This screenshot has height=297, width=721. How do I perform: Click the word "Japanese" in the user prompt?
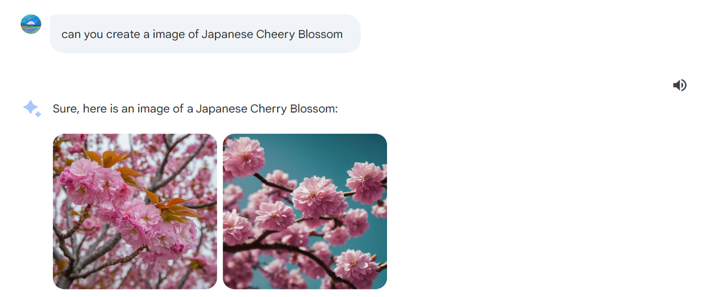[x=227, y=34]
